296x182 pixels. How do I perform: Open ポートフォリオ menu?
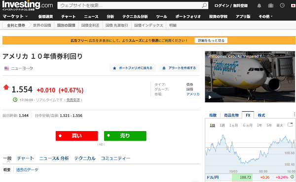[x=188, y=16]
